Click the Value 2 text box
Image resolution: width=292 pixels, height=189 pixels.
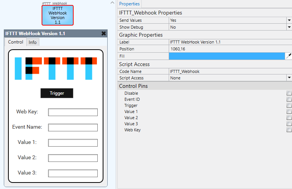[x=73, y=158]
